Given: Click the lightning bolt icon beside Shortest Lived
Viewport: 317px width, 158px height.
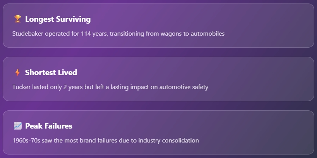Looking at the screenshot, I should (x=17, y=72).
